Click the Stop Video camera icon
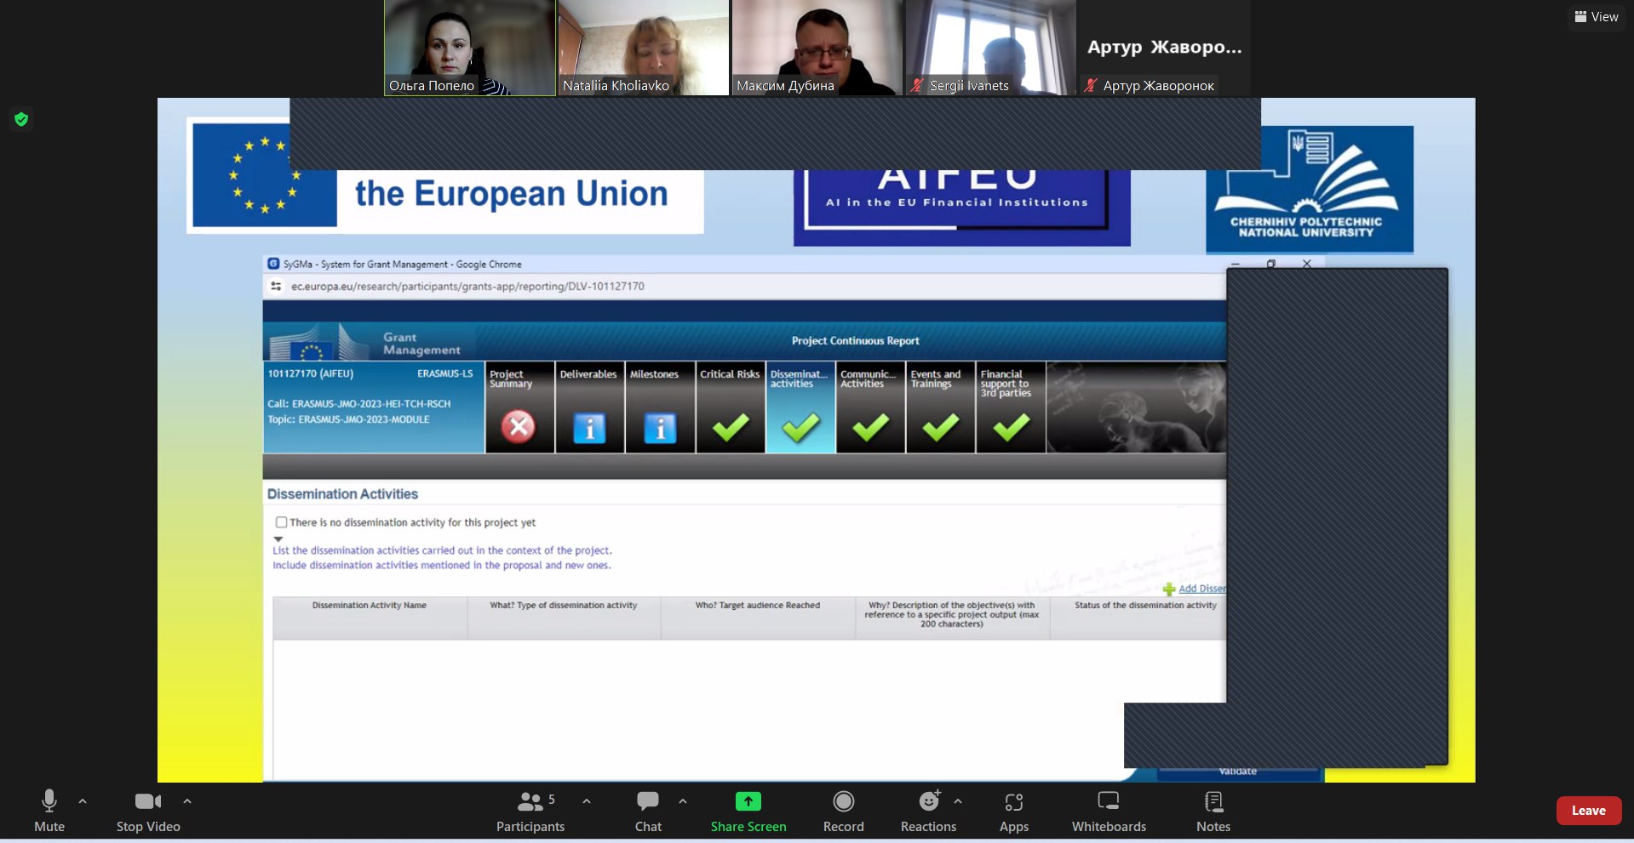Viewport: 1634px width, 843px height. 147,810
